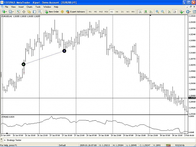This screenshot has width=196, height=147.
Task: Toggle the Navigator folder-star icon
Action: [29, 12]
